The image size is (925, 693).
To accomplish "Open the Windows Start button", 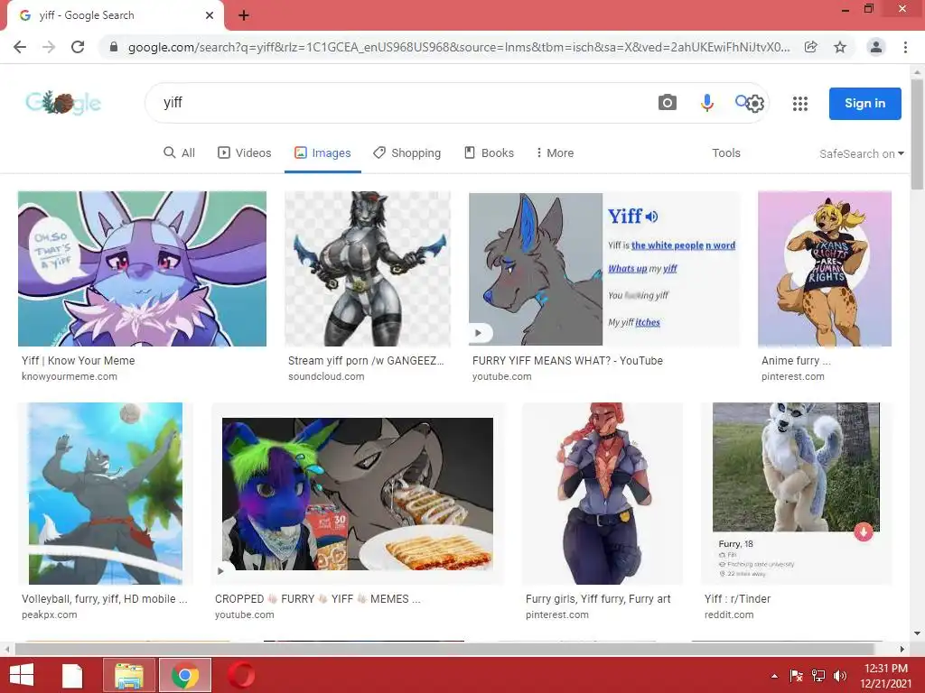I will point(22,675).
